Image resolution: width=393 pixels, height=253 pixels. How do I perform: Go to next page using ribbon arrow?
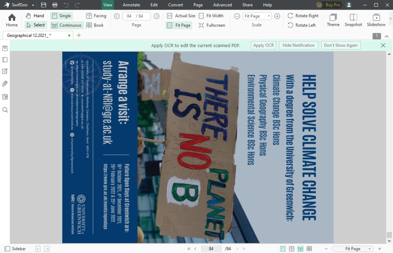(157, 16)
